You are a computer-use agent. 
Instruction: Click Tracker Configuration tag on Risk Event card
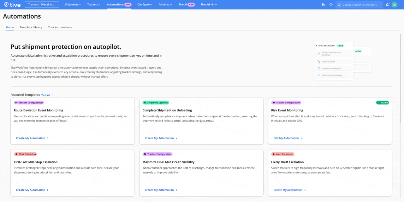(x=286, y=103)
